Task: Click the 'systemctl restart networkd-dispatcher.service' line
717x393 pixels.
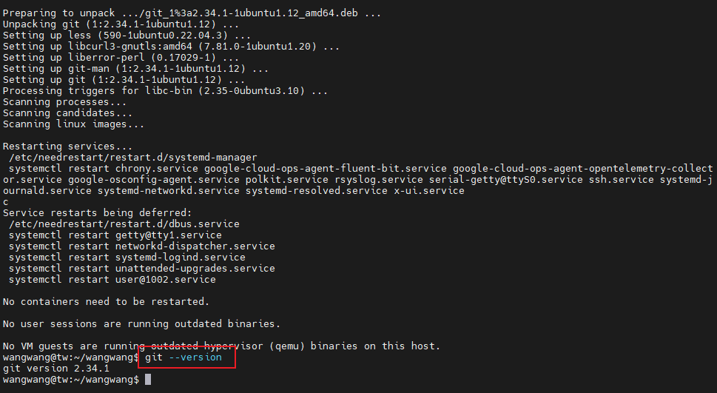Action: [142, 246]
